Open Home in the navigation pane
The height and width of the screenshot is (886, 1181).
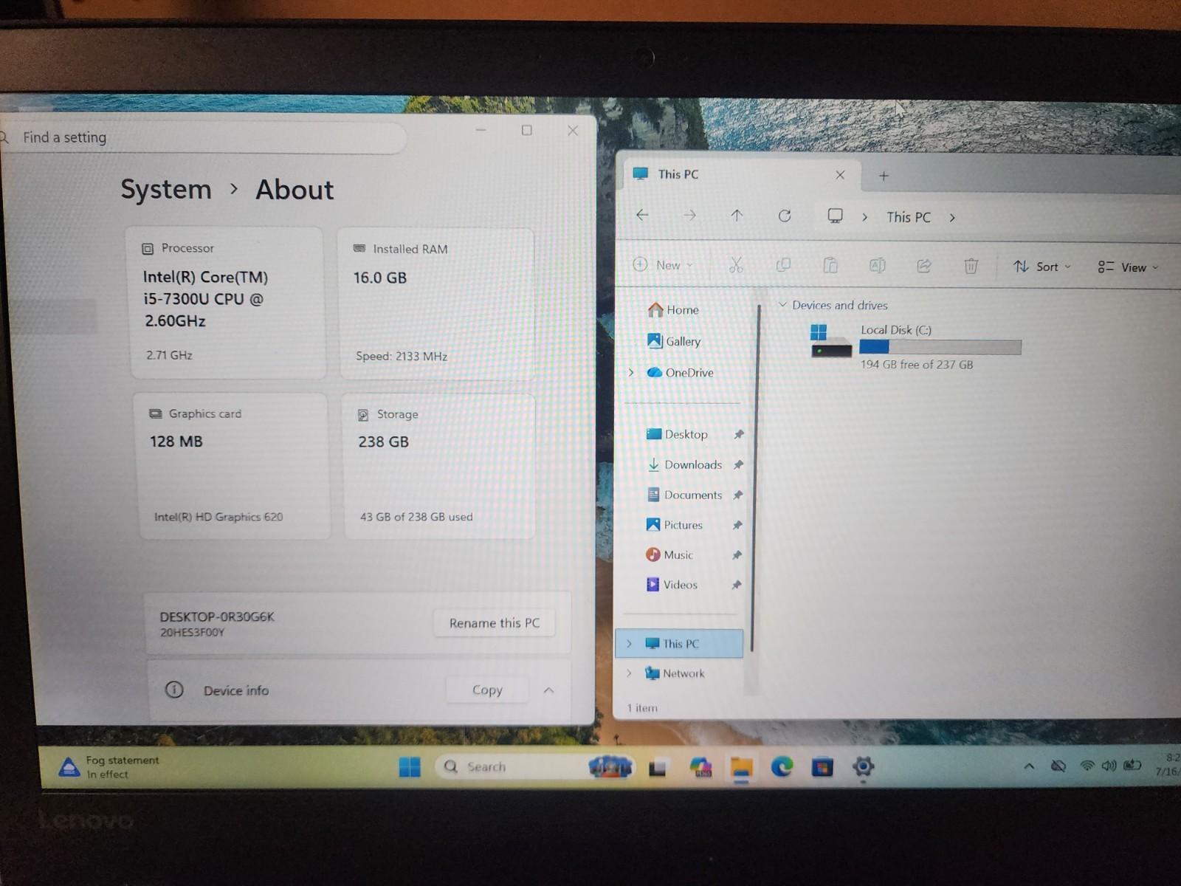click(x=673, y=309)
